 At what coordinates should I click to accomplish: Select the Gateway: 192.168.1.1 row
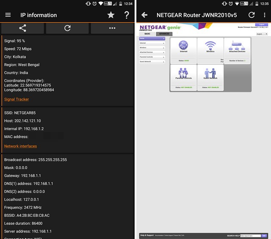coord(22,176)
